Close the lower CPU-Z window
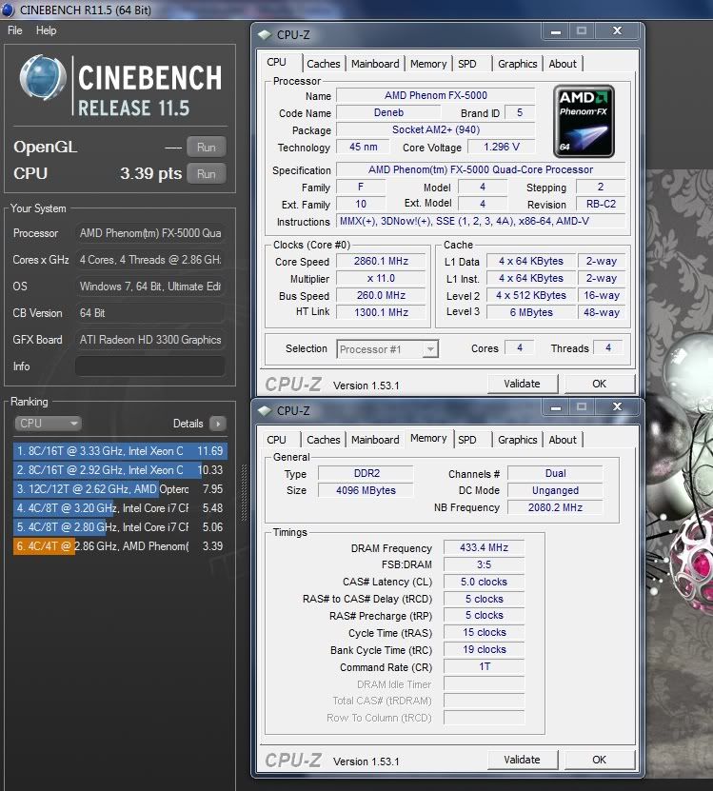The width and height of the screenshot is (713, 791). (617, 407)
